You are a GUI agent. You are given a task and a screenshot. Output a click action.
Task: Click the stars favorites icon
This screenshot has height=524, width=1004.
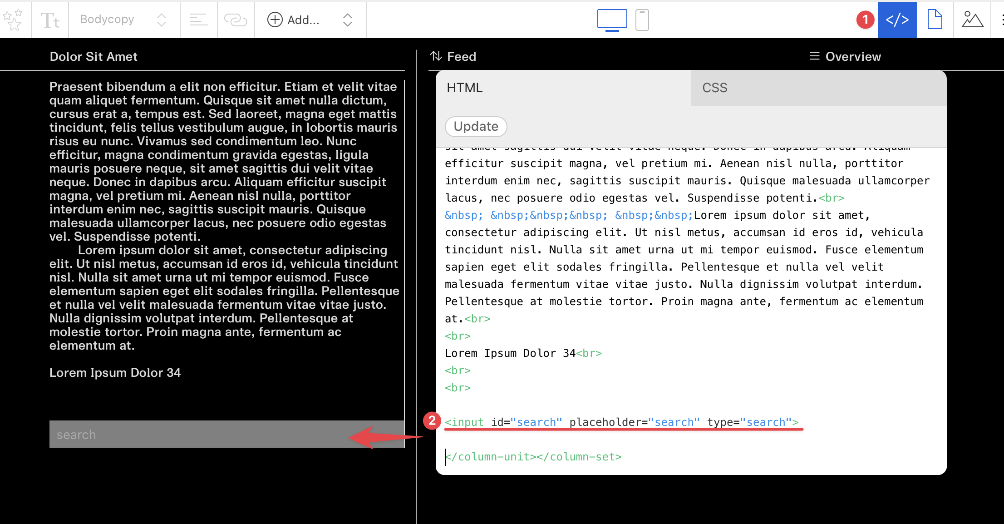pos(13,20)
